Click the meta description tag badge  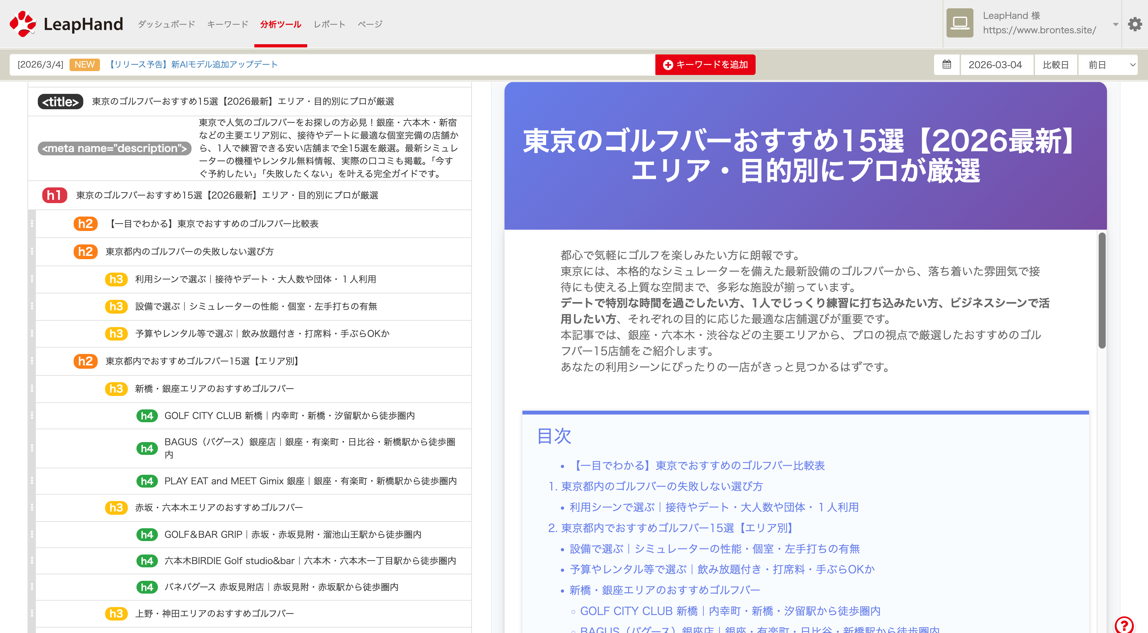pos(115,148)
